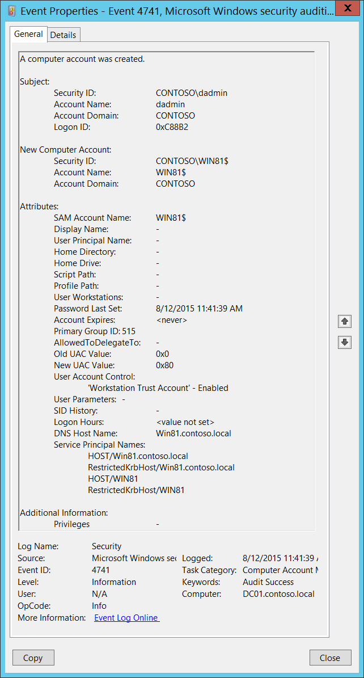The width and height of the screenshot is (364, 678).
Task: Click the Level field showing Information
Action: coord(114,582)
